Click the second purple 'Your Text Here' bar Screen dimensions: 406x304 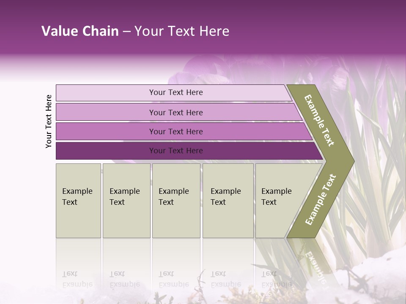pos(176,112)
